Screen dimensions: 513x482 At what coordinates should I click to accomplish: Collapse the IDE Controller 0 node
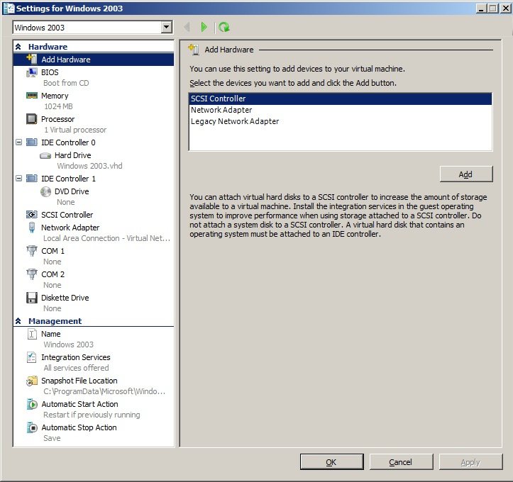(18, 142)
